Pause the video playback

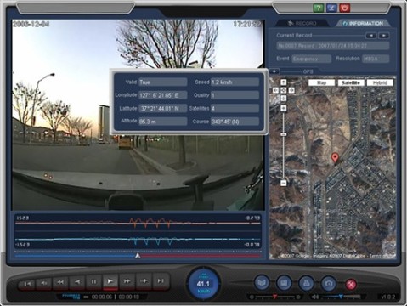pyautogui.click(x=93, y=281)
